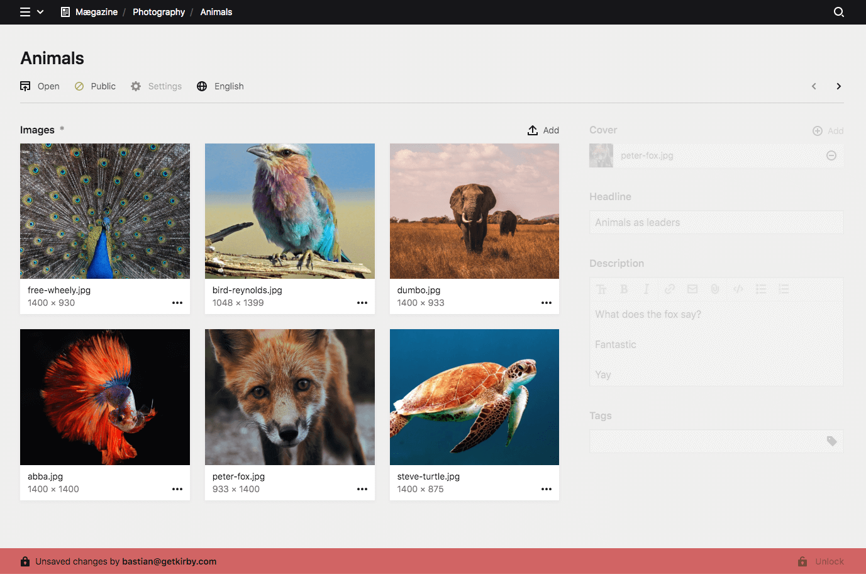Click the Headline input field

[716, 222]
